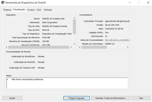Click the 'Controlador Principal:' label

pos(93,21)
